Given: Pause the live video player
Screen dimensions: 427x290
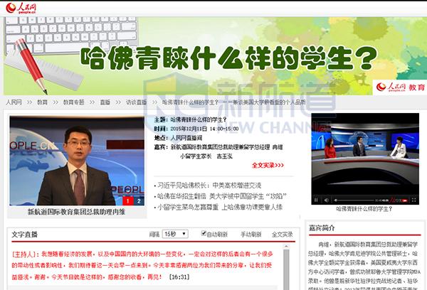Looking at the screenshot, I should (x=316, y=200).
